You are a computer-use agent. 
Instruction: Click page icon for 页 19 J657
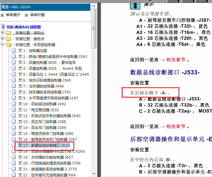click(x=14, y=157)
